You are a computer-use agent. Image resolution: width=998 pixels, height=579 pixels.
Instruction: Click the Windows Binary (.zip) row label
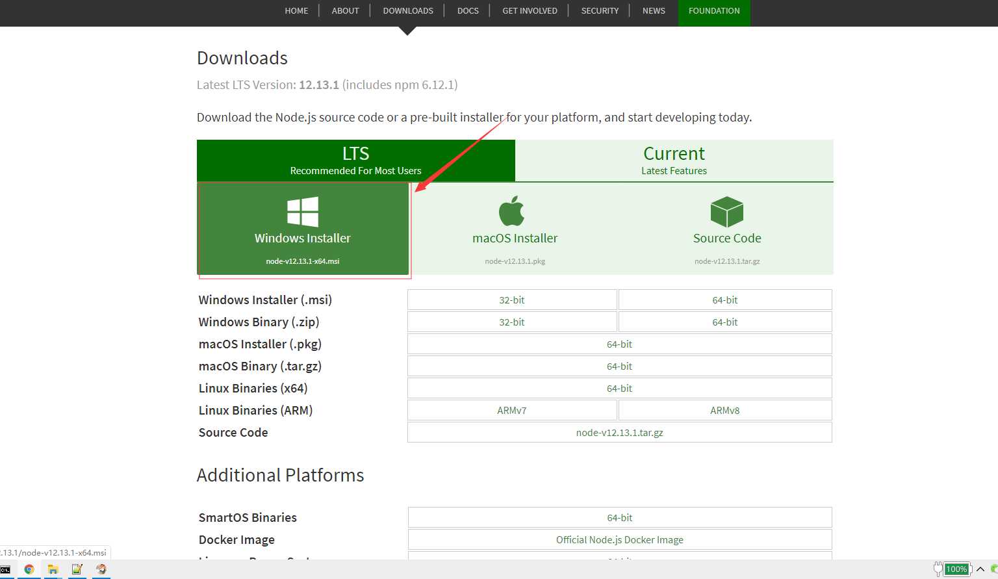click(259, 322)
